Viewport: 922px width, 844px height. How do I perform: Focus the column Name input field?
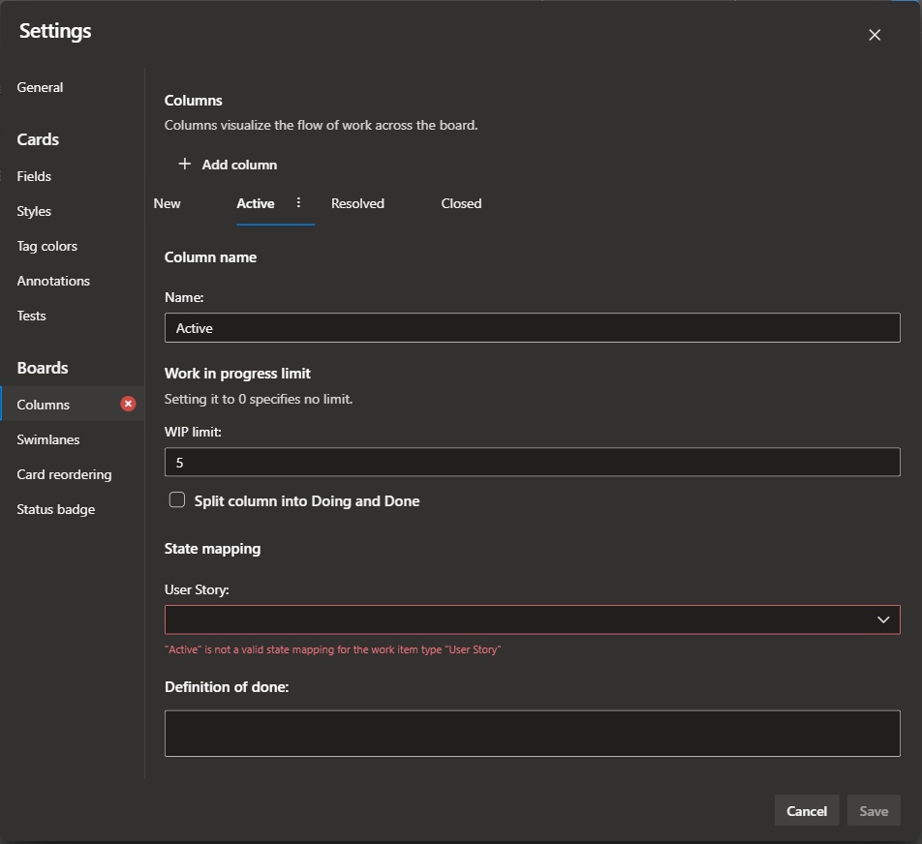click(x=532, y=327)
